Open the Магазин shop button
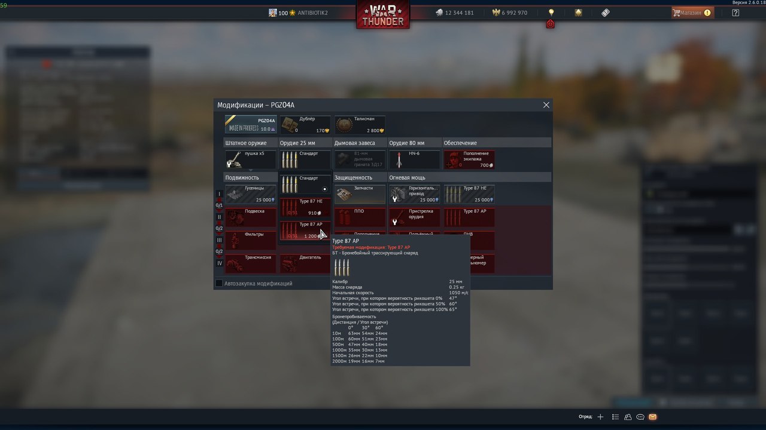766x430 pixels. (x=692, y=13)
